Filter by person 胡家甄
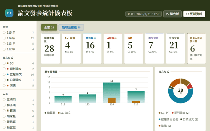 click(18, 116)
